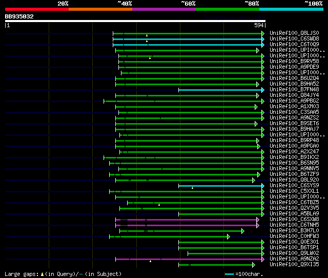Click the purple ~60% identity color bar
The image size is (328, 278).
tap(164, 9)
